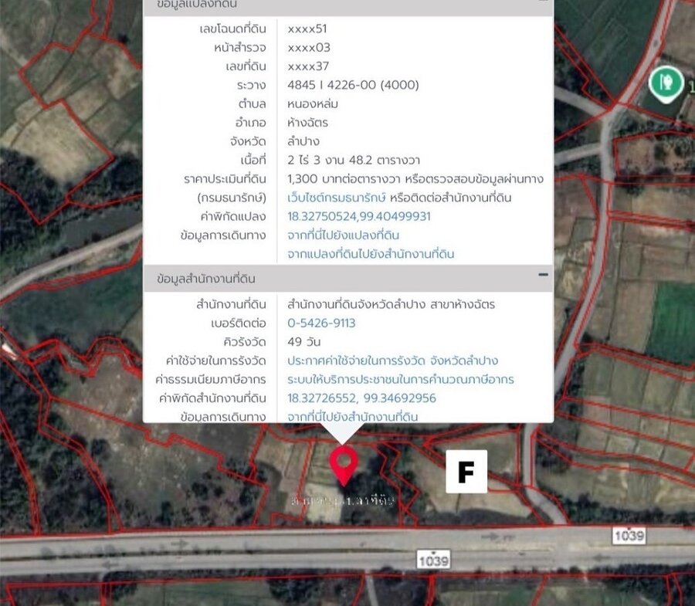695x606 pixels.
Task: Collapse the ข้อมูลสำนักงานที่ดิน section with minus
Action: click(543, 276)
